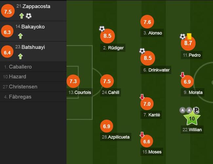Click the goal ball icon under Zappacosta
The image size is (213, 164).
(29, 16)
